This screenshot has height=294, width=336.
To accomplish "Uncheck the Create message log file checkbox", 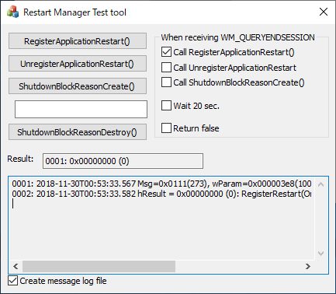I will 12,281.
